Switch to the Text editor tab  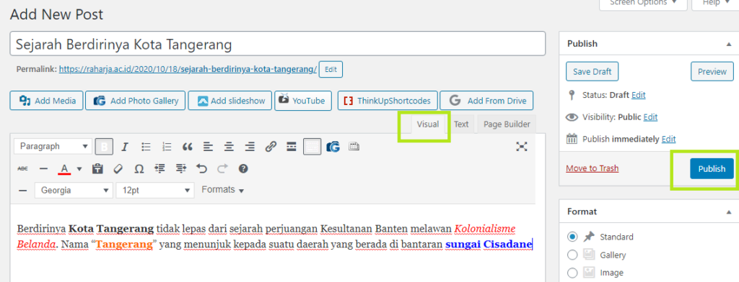click(x=461, y=124)
